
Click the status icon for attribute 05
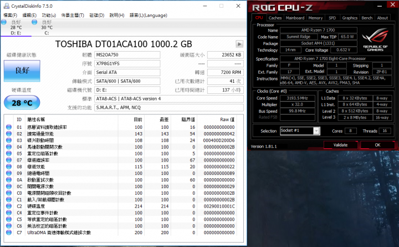click(x=9, y=153)
